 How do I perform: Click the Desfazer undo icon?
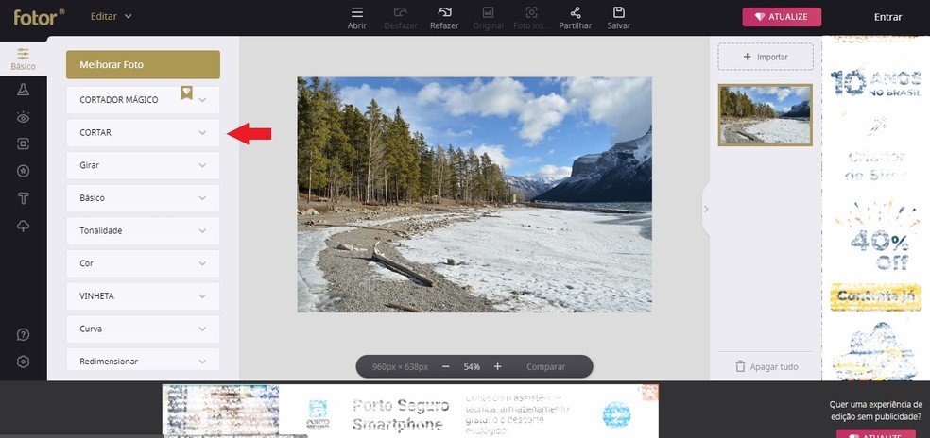pos(401,18)
